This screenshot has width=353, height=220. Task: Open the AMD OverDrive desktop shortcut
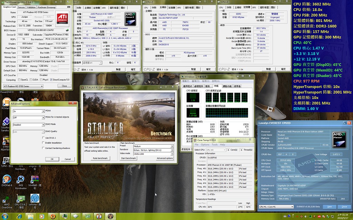[x=7, y=201]
